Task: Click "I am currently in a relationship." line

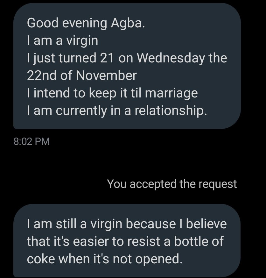Action: (117, 110)
